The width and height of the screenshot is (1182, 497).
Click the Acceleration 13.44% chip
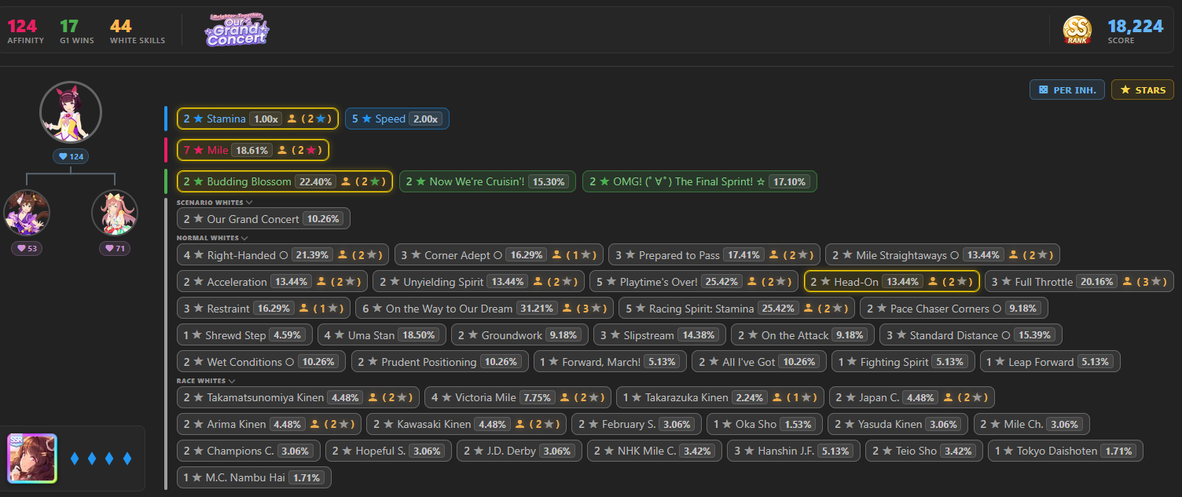pyautogui.click(x=272, y=282)
